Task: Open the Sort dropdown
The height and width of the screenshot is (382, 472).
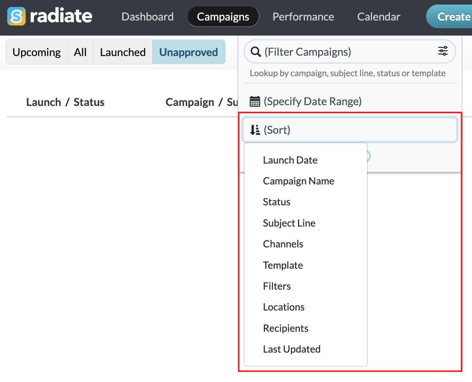Action: point(350,130)
